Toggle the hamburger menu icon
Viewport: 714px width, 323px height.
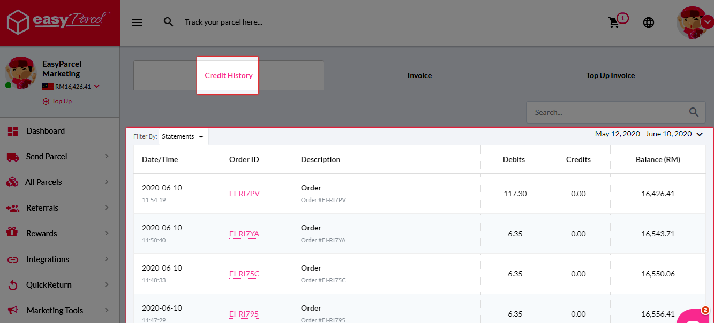137,22
